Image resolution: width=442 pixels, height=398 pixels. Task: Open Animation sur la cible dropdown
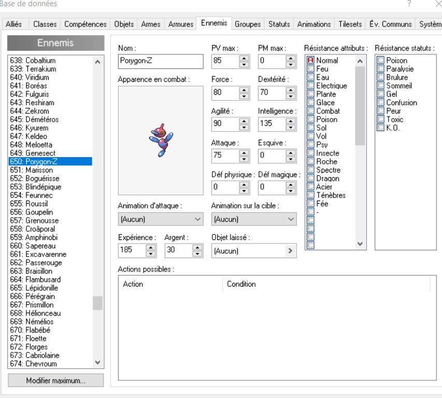254,219
